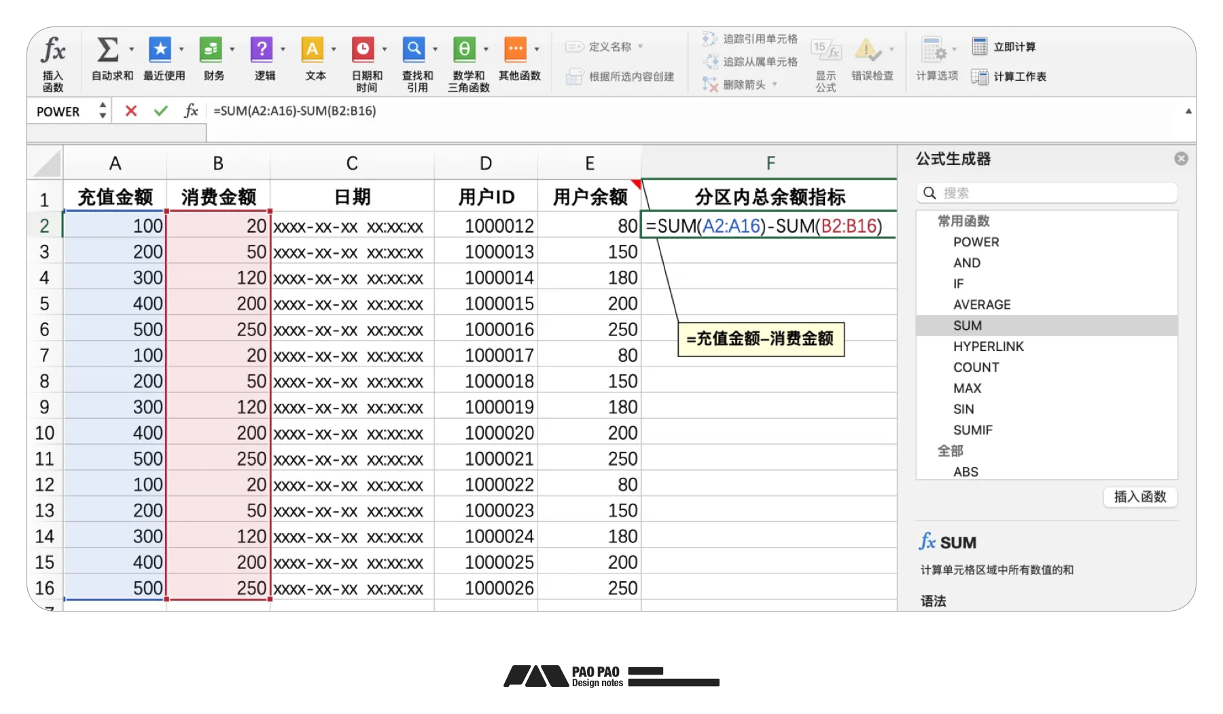Click the 追踪引用单元格 trace precedents icon

(711, 39)
